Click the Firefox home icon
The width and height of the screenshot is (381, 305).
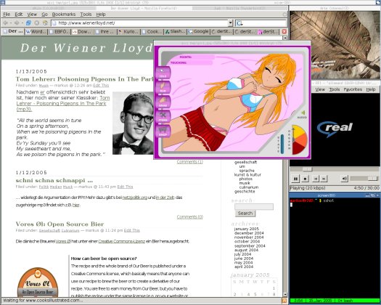point(45,23)
